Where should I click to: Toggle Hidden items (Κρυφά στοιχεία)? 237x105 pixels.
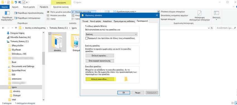pyautogui.click(x=168, y=19)
